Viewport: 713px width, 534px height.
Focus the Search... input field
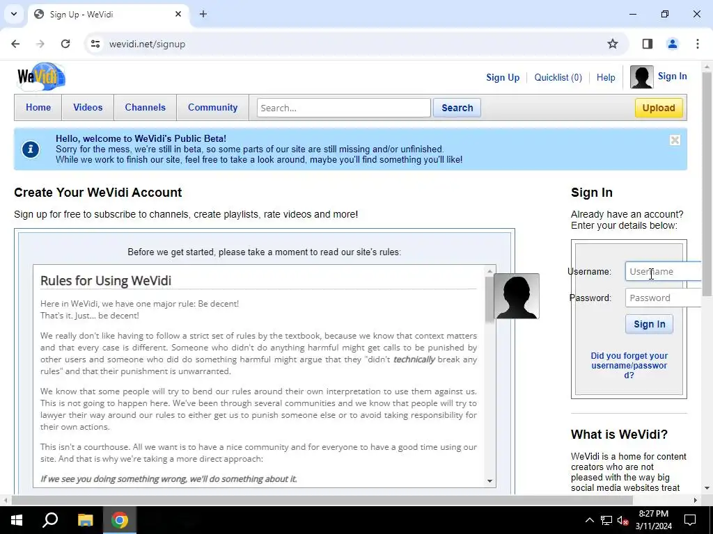pos(344,108)
